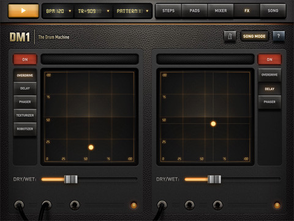Click the first jack socket under right FX unit
This screenshot has height=221, width=294.
pyautogui.click(x=162, y=204)
